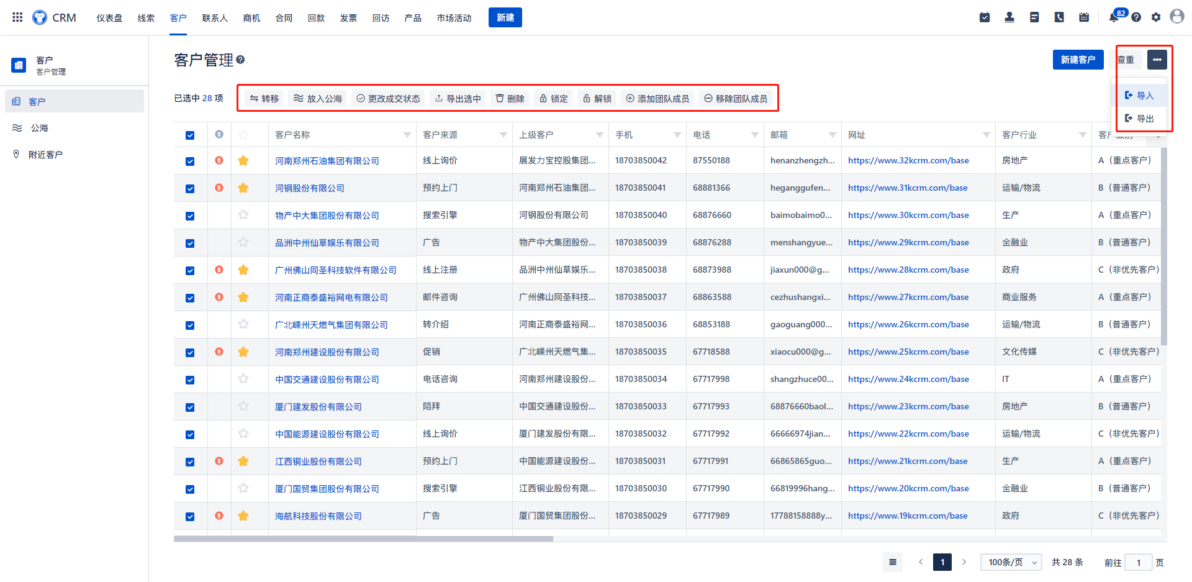Open the user profile icon in top bar
This screenshot has width=1192, height=582.
(x=1009, y=17)
